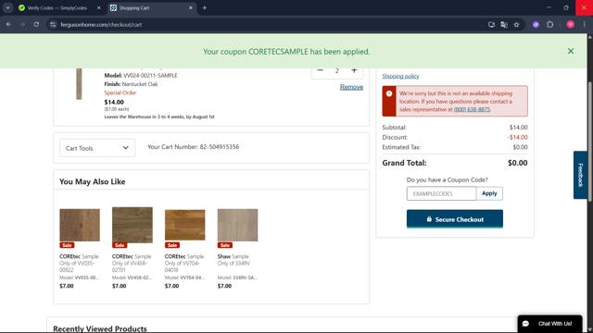Remove the Nantucket Oak sample item

click(x=351, y=87)
